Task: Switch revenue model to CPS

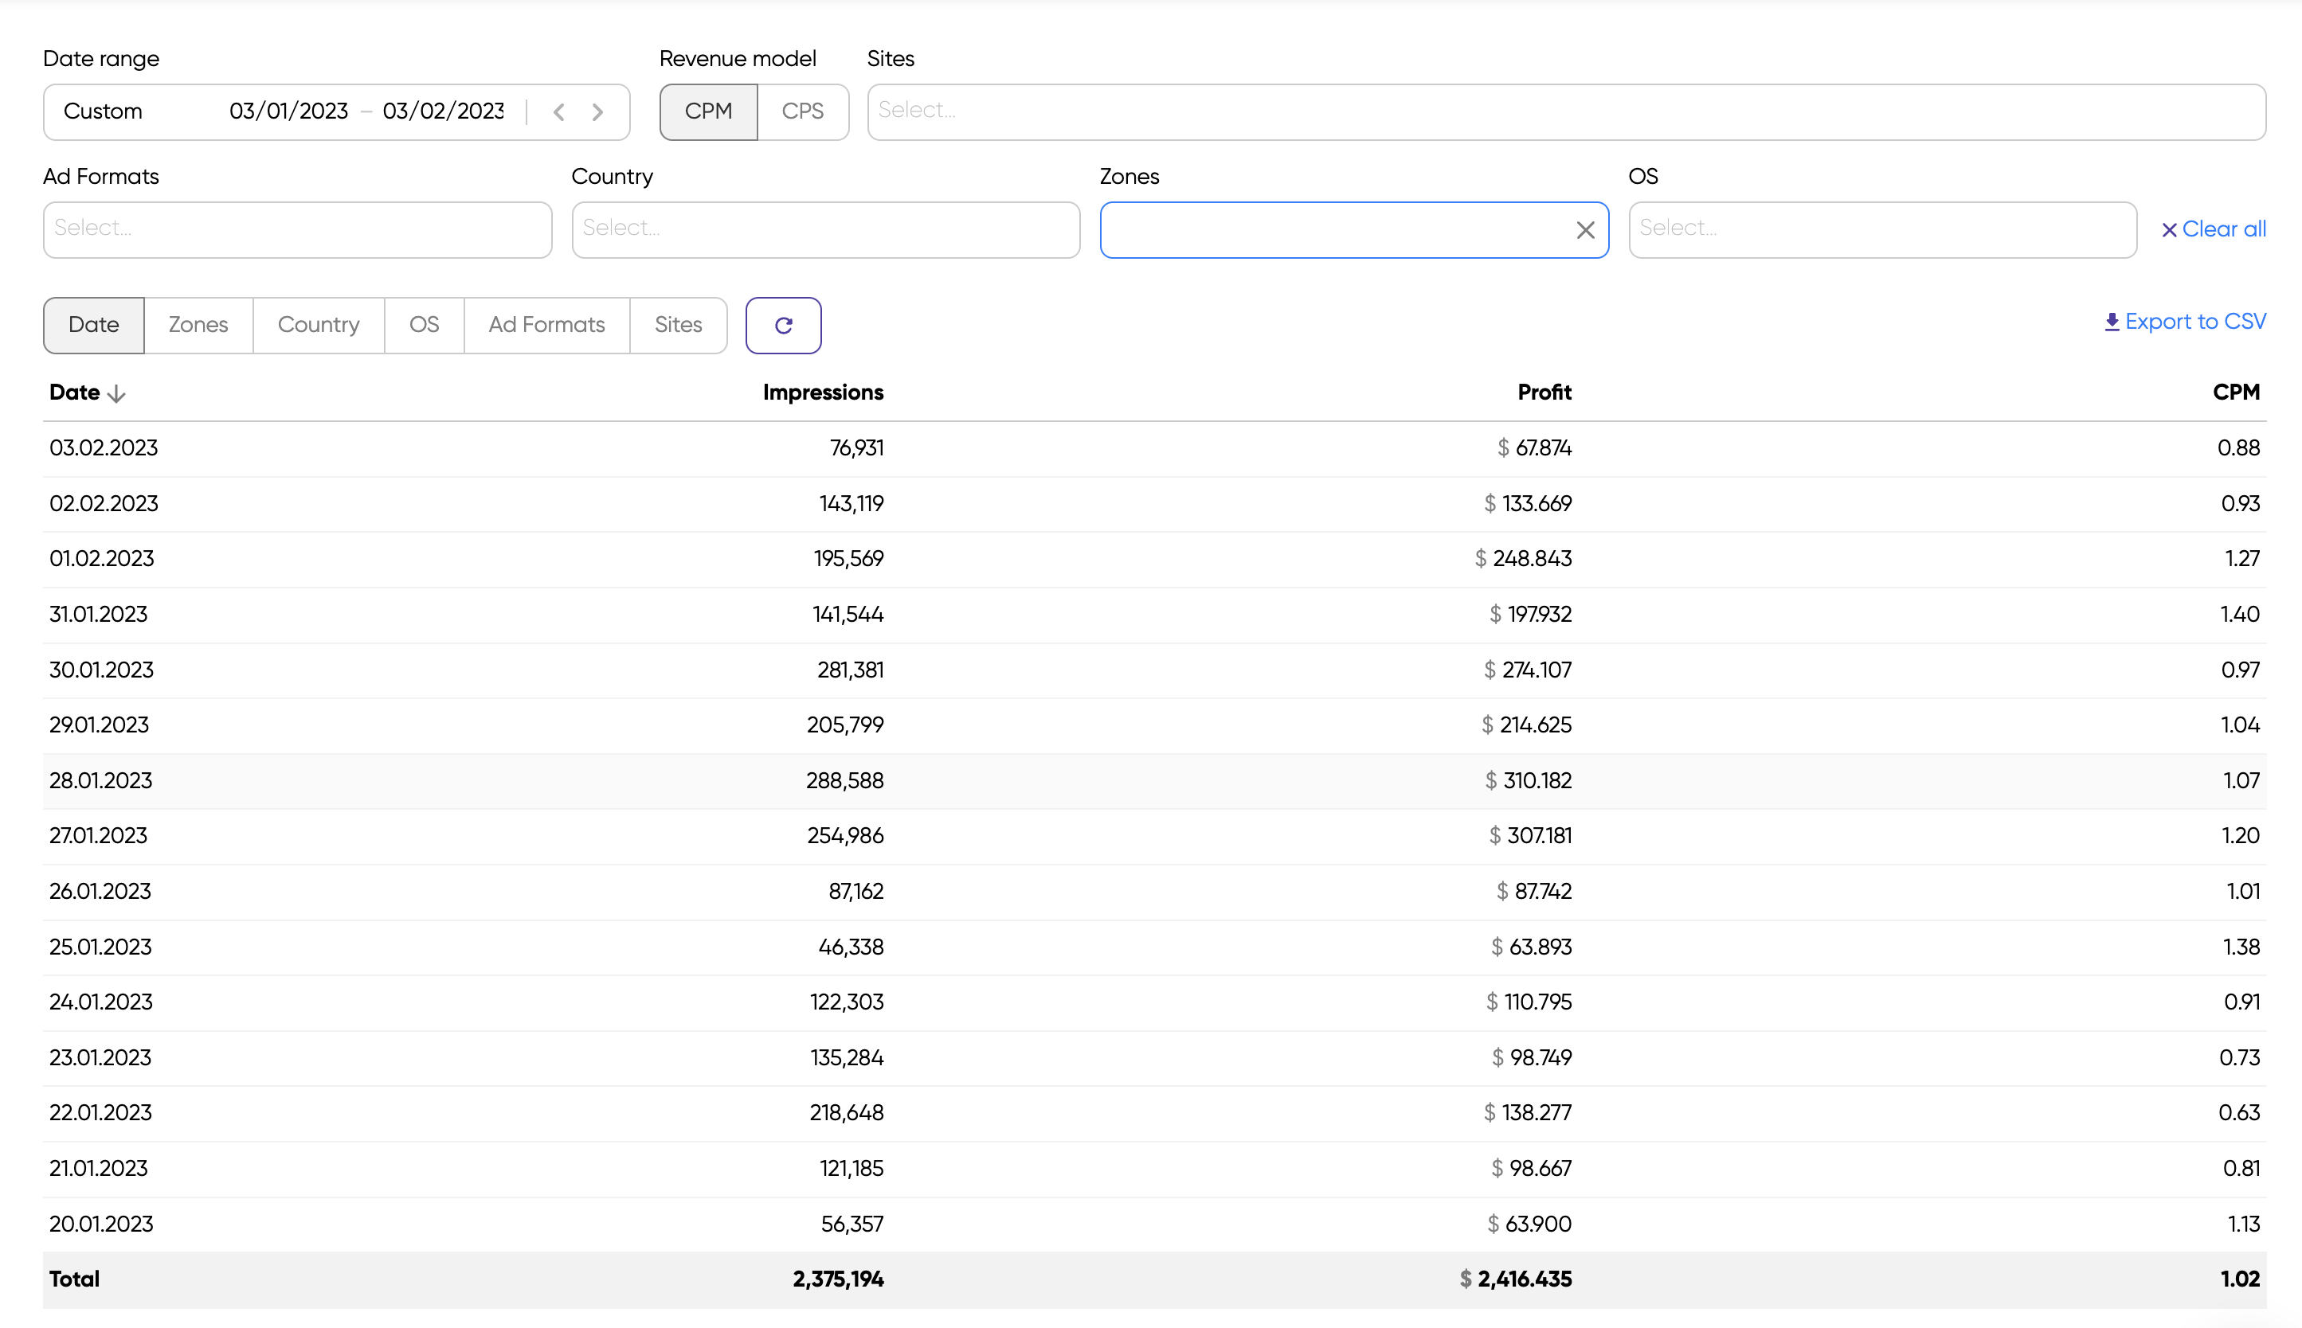Action: [x=802, y=111]
